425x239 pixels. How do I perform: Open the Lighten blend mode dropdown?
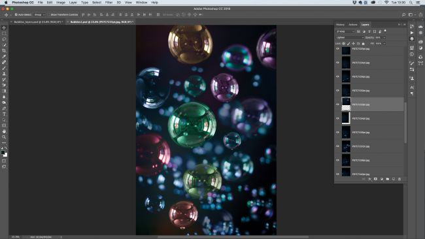click(x=350, y=38)
